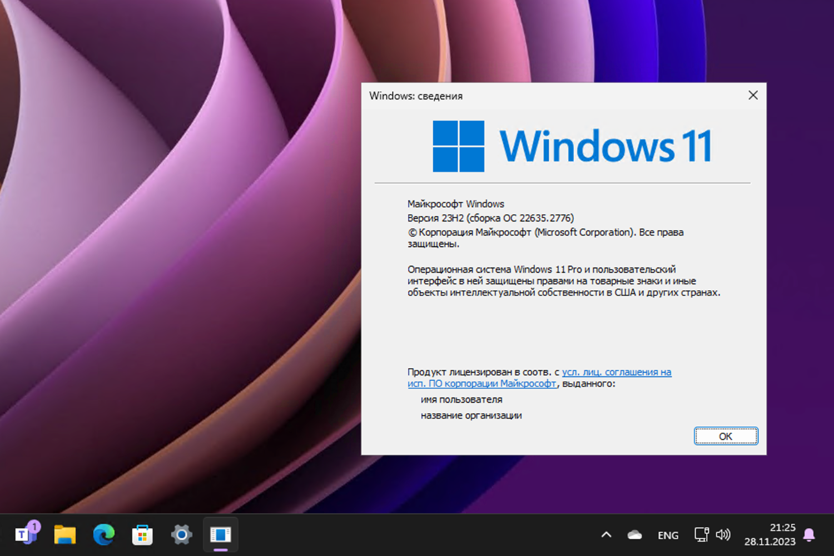Click the clock to open the calendar
Viewport: 834px width, 556px height.
pos(770,534)
